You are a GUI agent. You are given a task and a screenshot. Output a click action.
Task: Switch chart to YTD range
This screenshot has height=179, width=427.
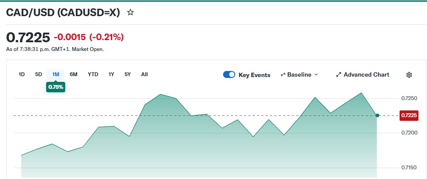pos(93,74)
